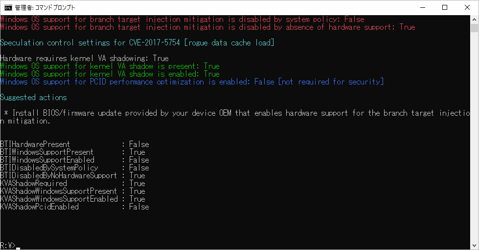Click the vertical scrollbar thumb
Screen dimensions: 479x250
tap(474, 28)
